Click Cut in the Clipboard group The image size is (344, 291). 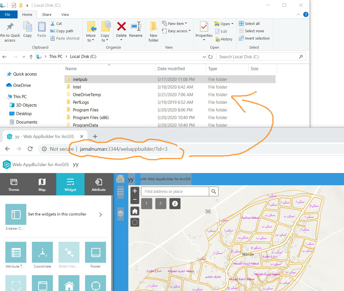click(56, 23)
